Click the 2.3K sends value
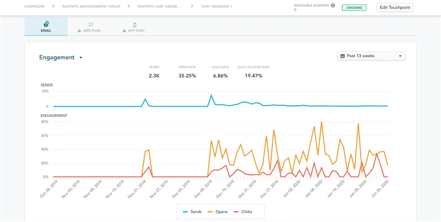 (154, 75)
